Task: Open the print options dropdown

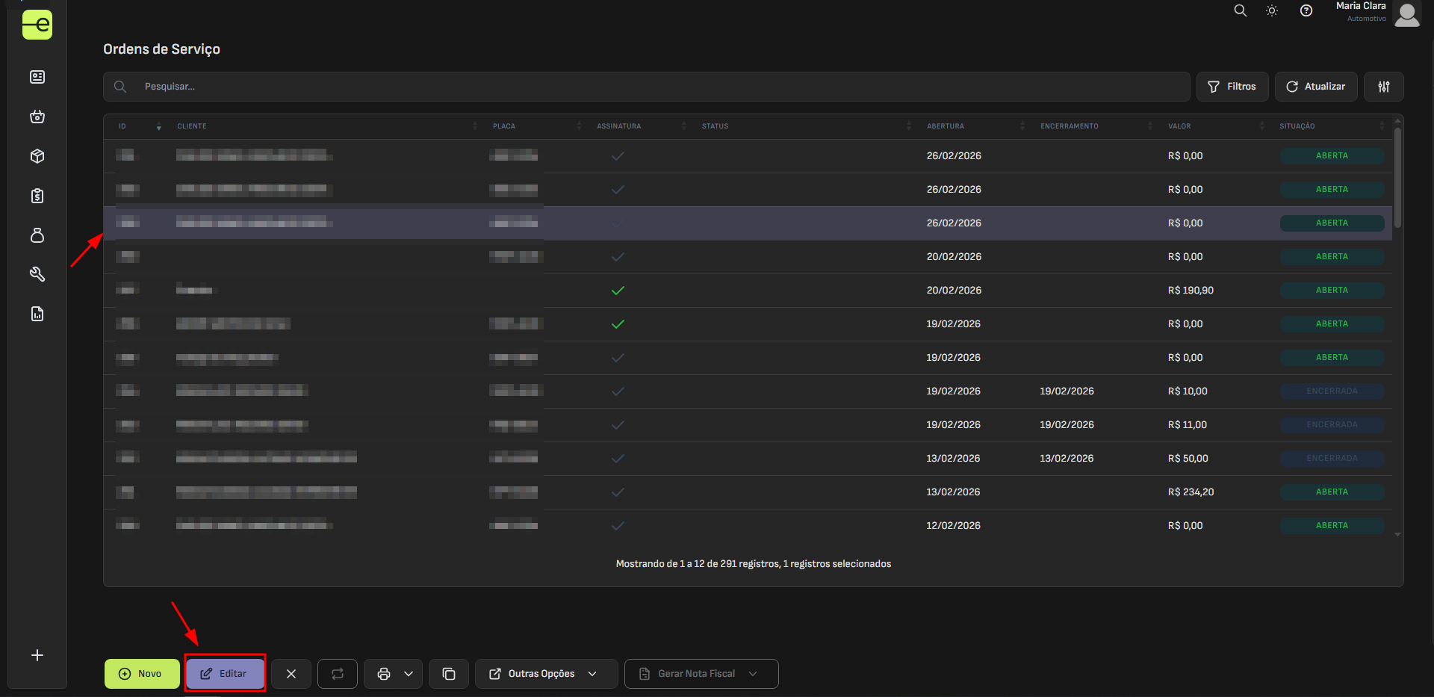Action: pyautogui.click(x=408, y=674)
